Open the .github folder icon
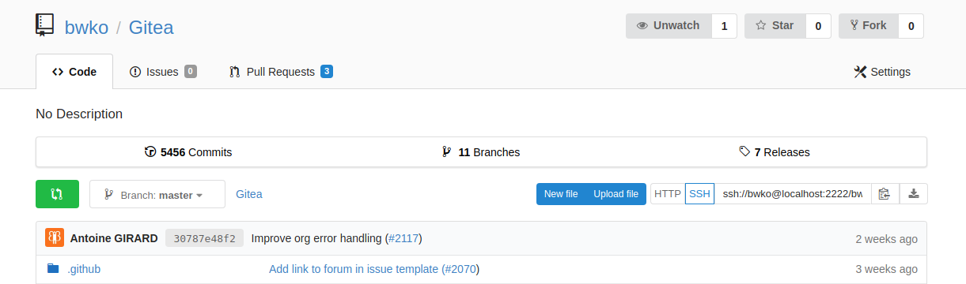966x284 pixels. (x=53, y=269)
